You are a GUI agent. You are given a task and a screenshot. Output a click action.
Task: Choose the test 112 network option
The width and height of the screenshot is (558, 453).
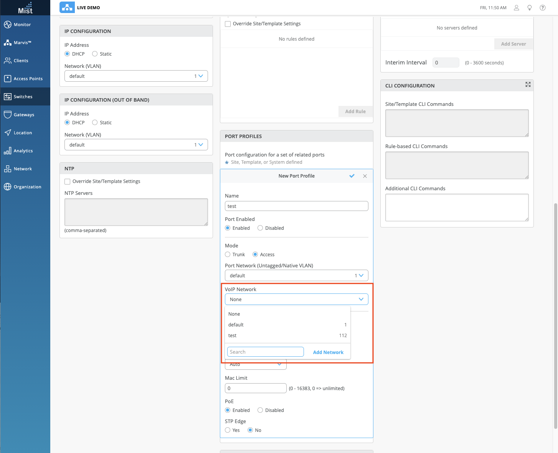pos(287,336)
